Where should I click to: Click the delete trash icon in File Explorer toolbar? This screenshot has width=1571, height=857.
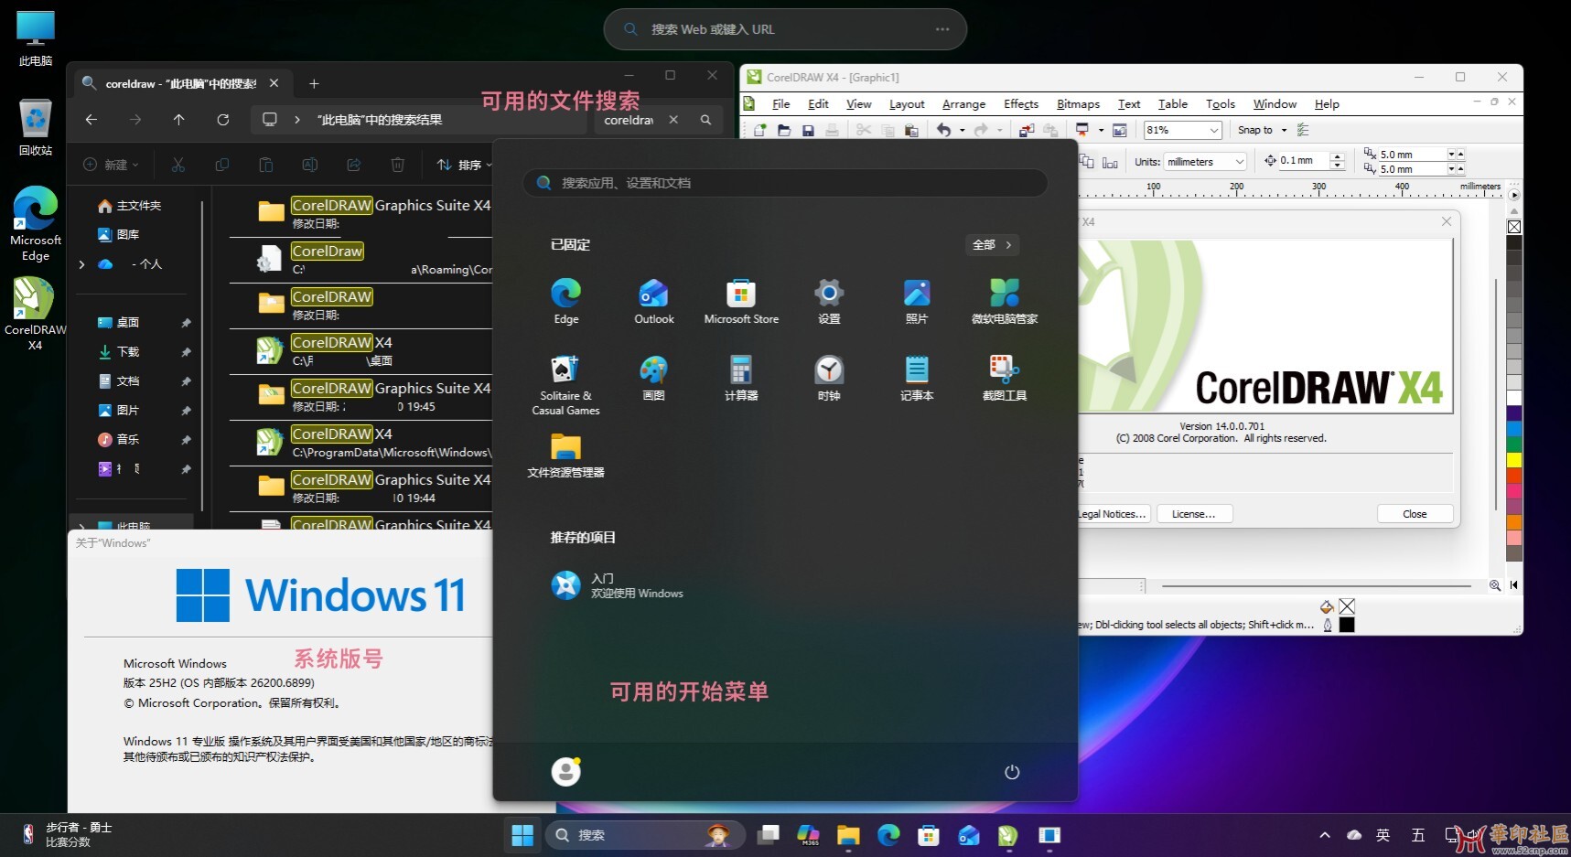(397, 165)
